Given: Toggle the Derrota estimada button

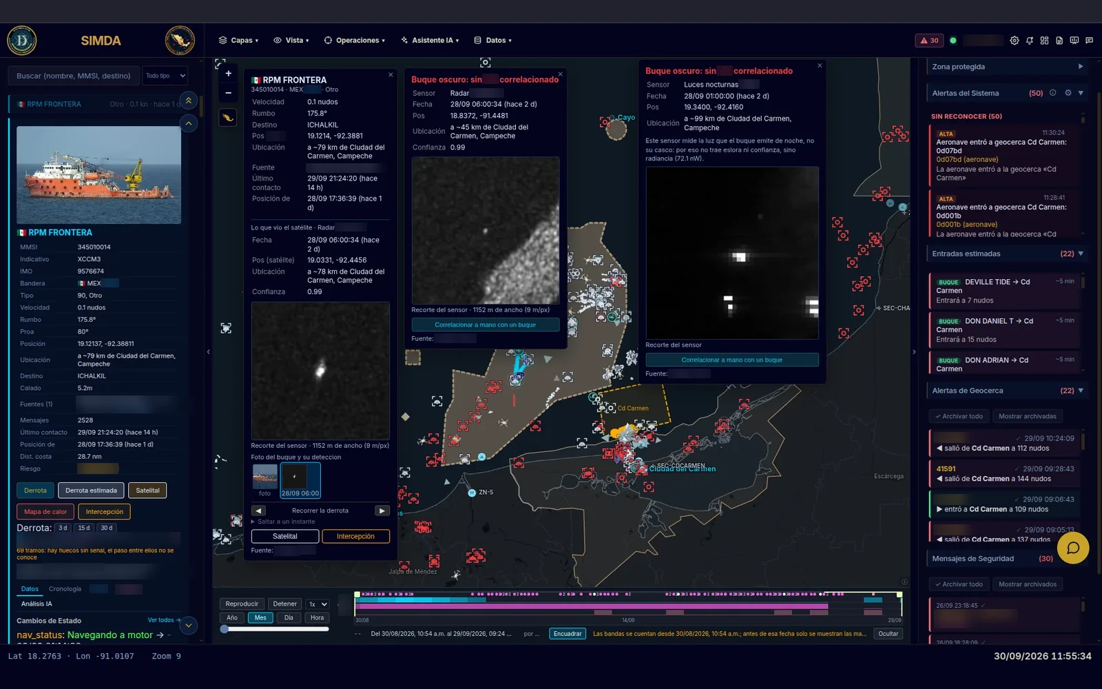Looking at the screenshot, I should point(92,491).
